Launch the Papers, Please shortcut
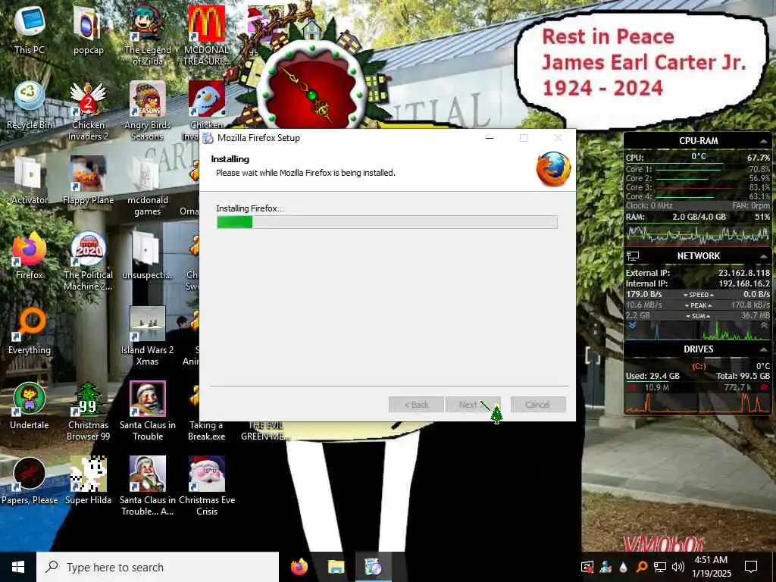The height and width of the screenshot is (582, 776). [30, 481]
